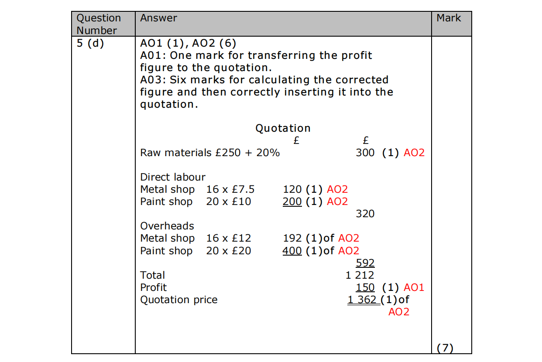Click the Total value 1 212

point(360,275)
